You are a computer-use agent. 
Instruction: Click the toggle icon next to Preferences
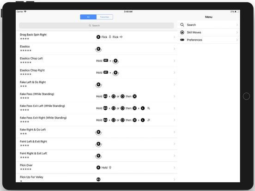pos(182,40)
